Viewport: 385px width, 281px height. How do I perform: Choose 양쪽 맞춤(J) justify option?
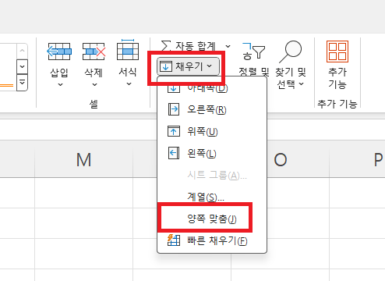coord(212,219)
